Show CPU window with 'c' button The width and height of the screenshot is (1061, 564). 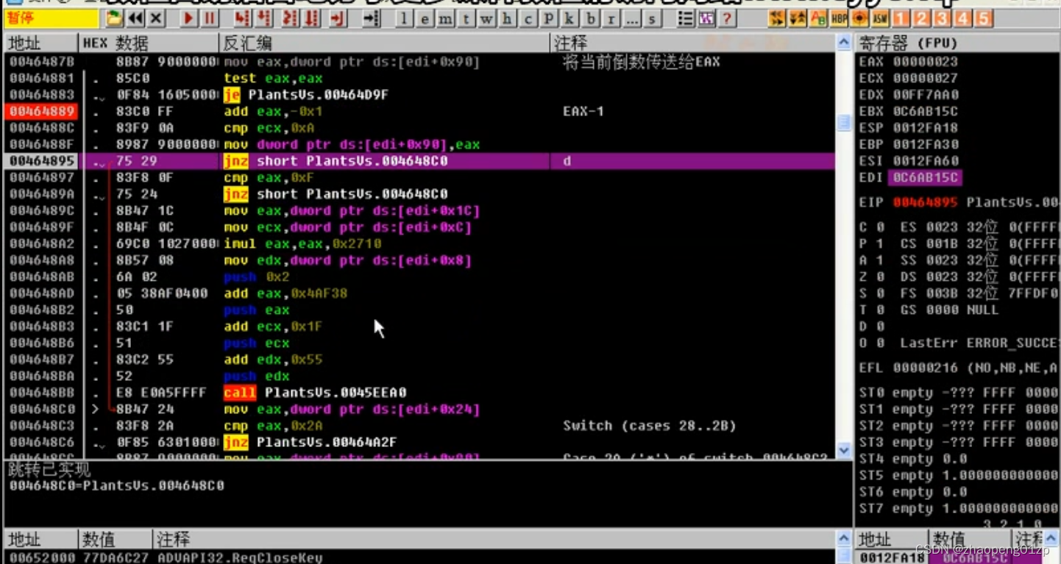(528, 18)
